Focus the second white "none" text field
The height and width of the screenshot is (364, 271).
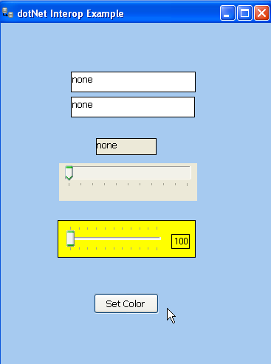133,107
